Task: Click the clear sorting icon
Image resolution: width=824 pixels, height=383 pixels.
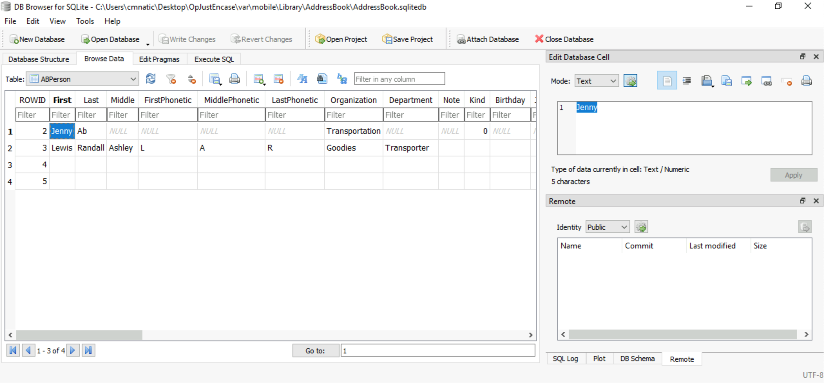Action: point(192,79)
